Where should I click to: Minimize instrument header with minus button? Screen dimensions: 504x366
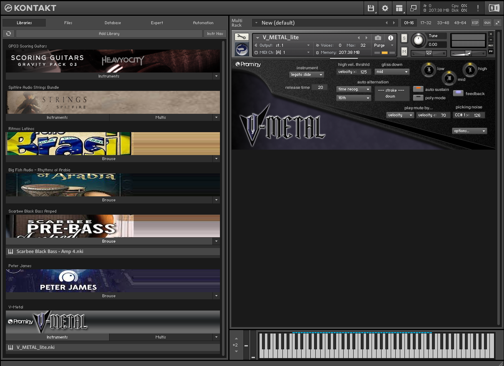491,40
